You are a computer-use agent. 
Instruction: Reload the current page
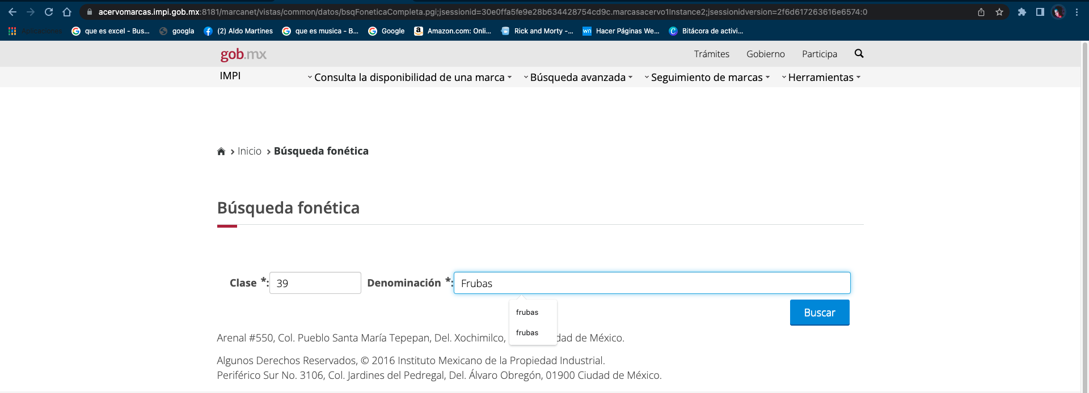[x=49, y=12]
